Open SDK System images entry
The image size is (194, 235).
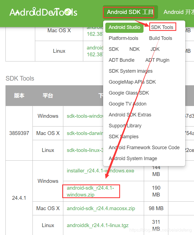tap(130, 71)
